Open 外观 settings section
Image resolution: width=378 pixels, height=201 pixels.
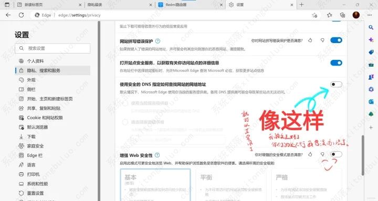tap(52, 80)
